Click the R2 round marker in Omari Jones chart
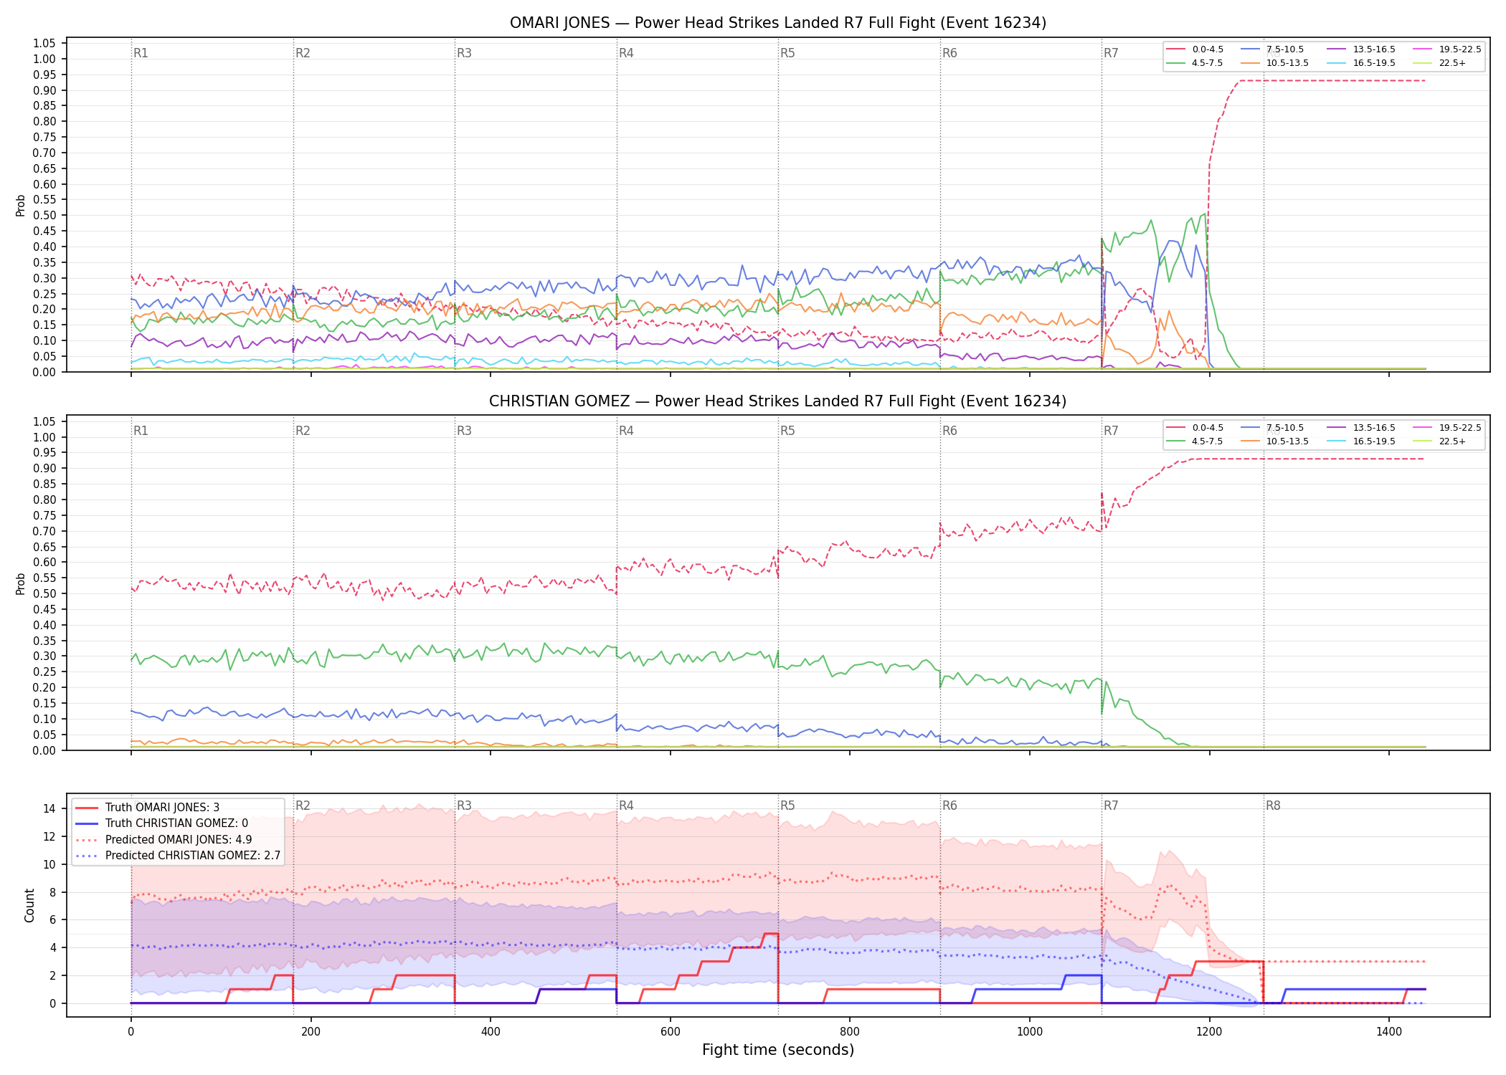Viewport: 1506px width, 1075px height. click(303, 53)
